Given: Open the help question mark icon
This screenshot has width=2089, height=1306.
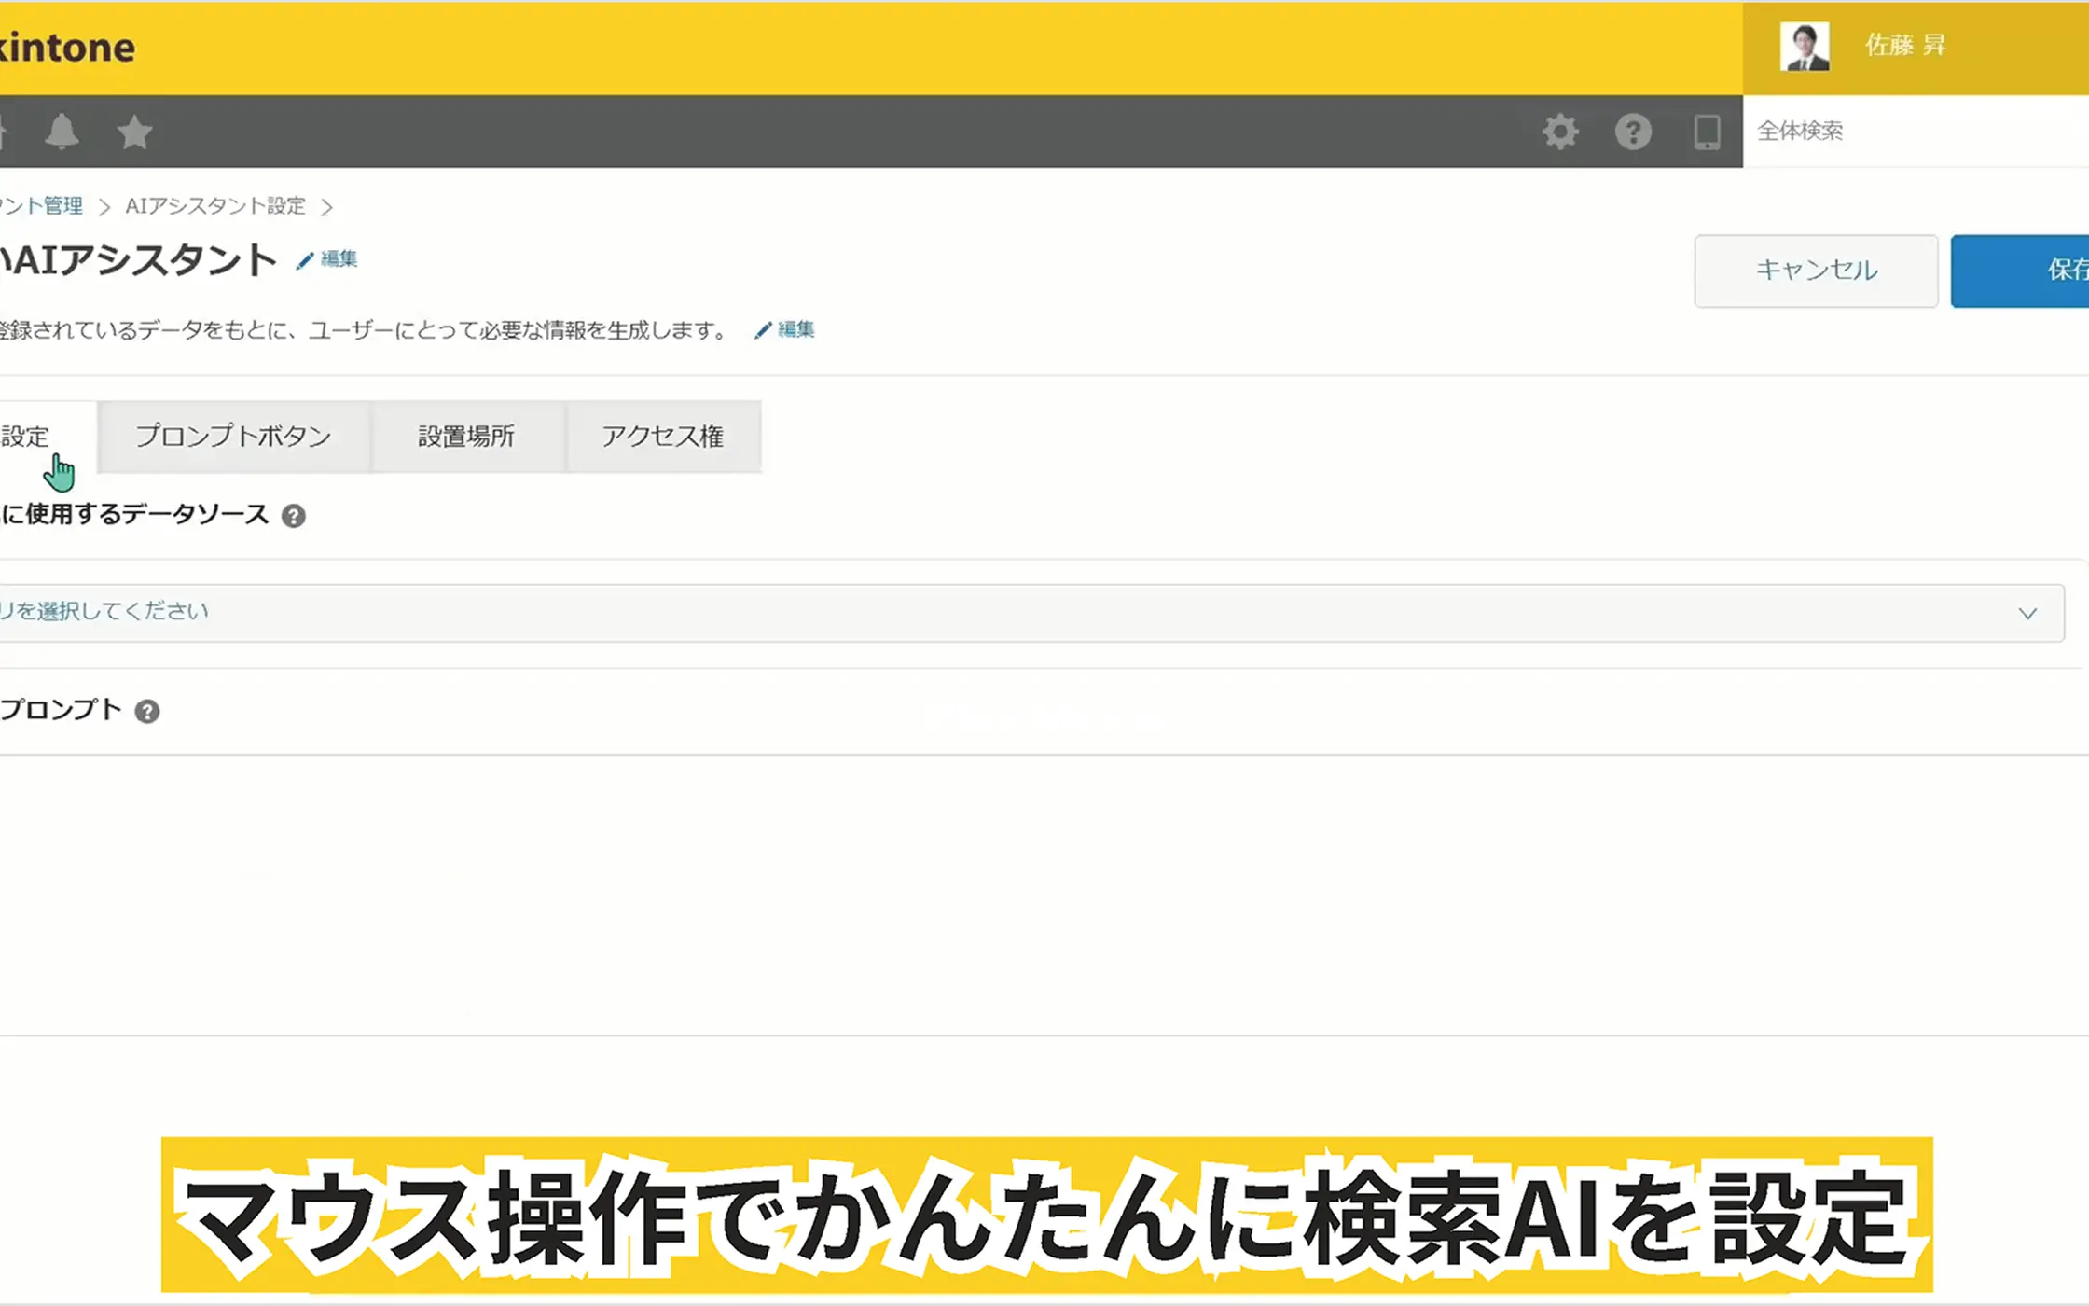Looking at the screenshot, I should point(1633,132).
